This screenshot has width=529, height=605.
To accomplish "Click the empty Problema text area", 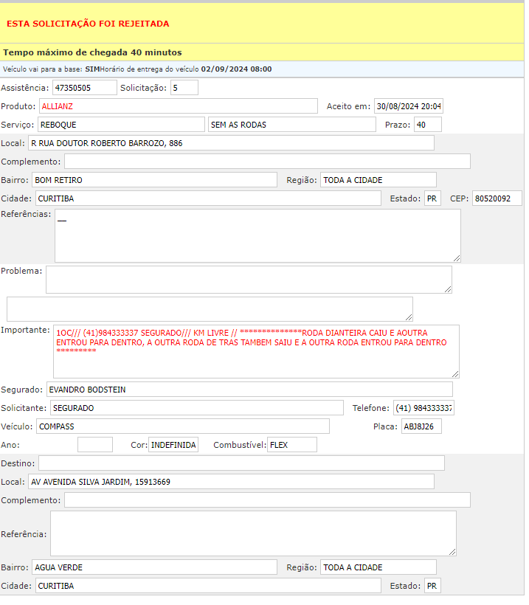I will point(249,280).
